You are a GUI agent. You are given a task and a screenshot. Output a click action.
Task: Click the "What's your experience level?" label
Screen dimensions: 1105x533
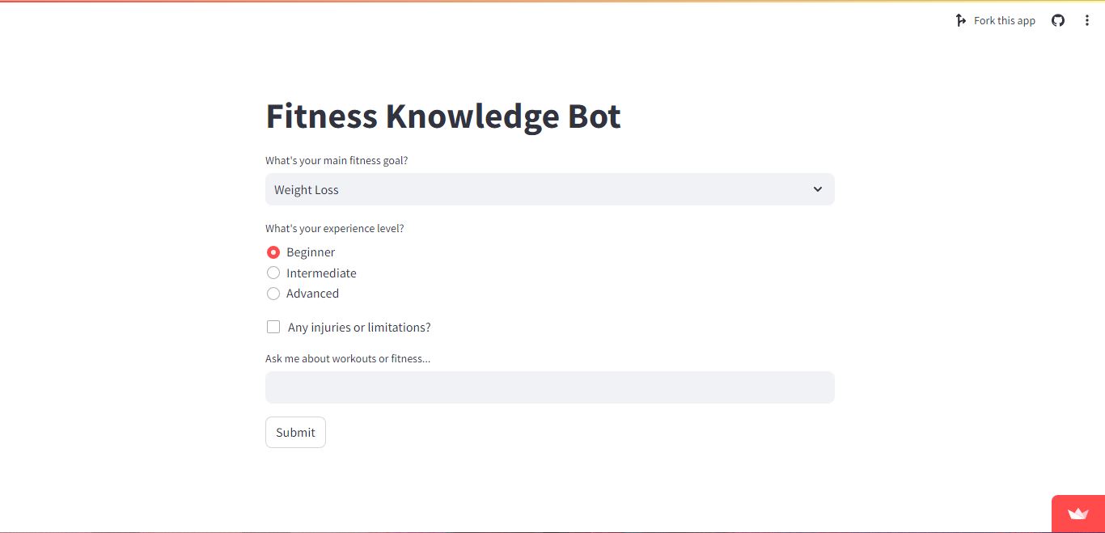(x=334, y=228)
